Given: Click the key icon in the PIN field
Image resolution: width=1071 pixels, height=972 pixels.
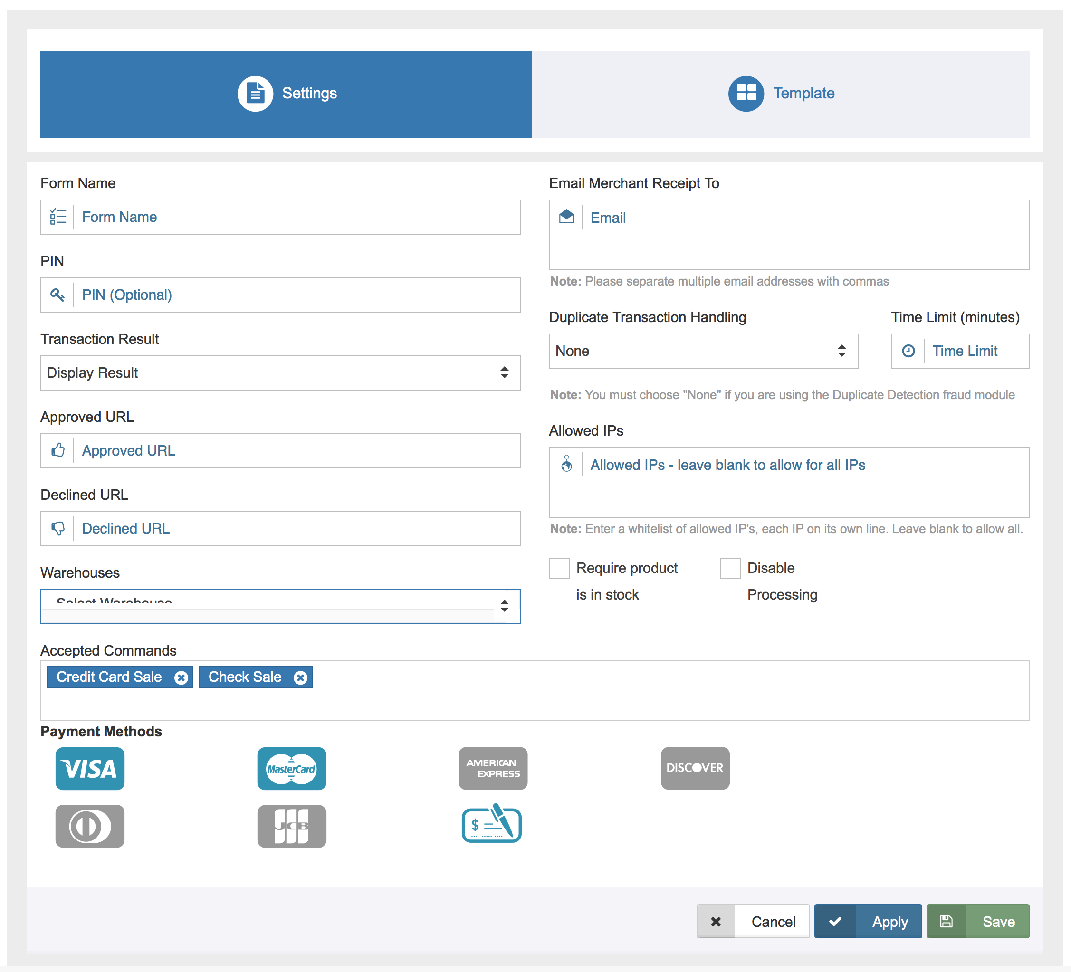Looking at the screenshot, I should [58, 295].
